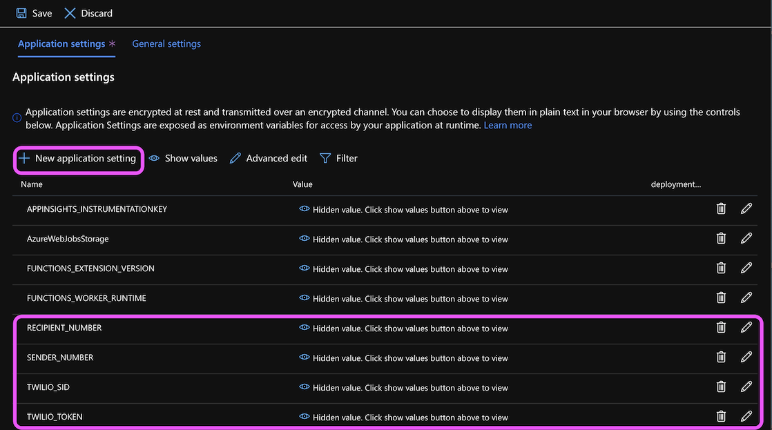Reveal the hidden TWILIO_SID value
This screenshot has width=772, height=430.
(304, 387)
